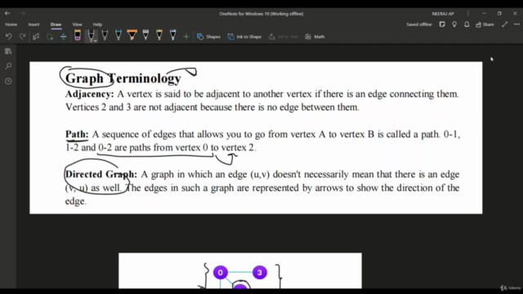Open the dropdown arrow under the active pen

[95, 41]
